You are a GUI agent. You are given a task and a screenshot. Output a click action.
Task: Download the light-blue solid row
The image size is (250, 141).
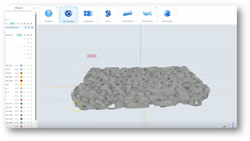pyautogui.click(x=25, y=69)
